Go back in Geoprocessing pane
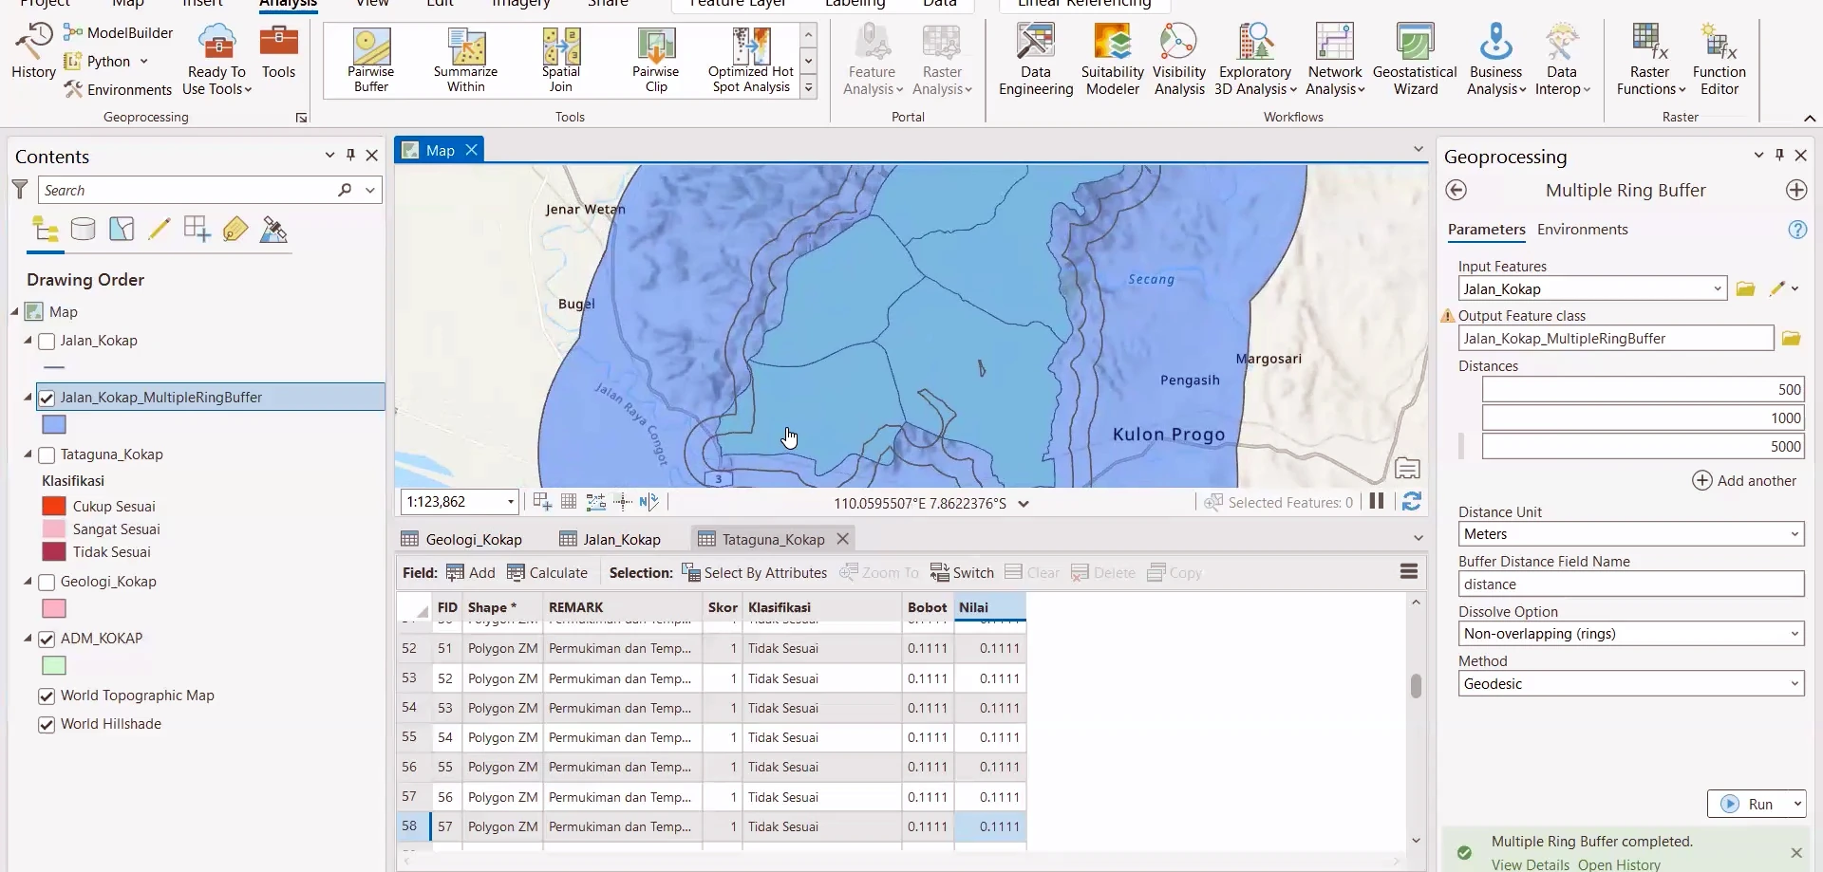 (1456, 190)
